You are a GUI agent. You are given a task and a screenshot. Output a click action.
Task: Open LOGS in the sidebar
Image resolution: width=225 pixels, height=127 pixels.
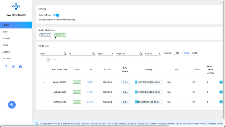coord(16,45)
